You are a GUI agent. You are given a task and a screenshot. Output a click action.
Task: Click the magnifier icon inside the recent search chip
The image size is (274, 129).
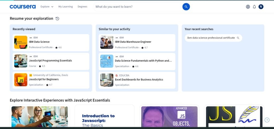tap(238, 38)
